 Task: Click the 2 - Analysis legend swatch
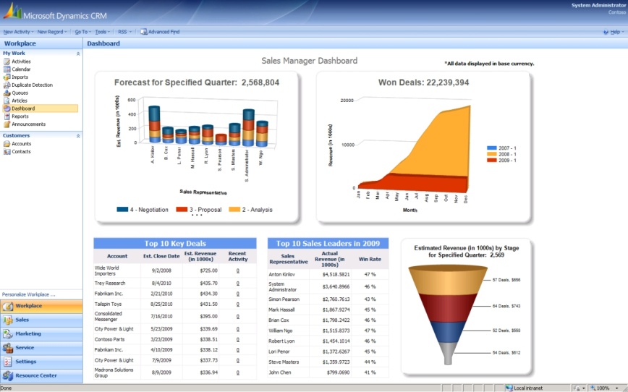tap(234, 210)
